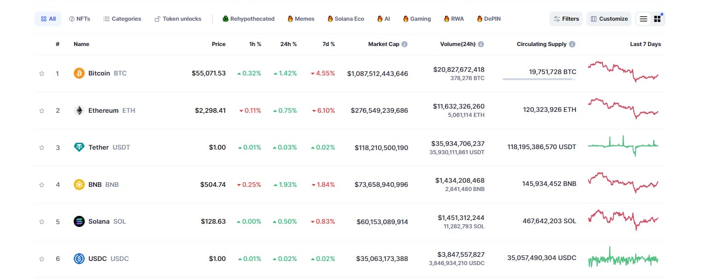Select the grid view icon near Customize
702x278 pixels.
point(657,18)
